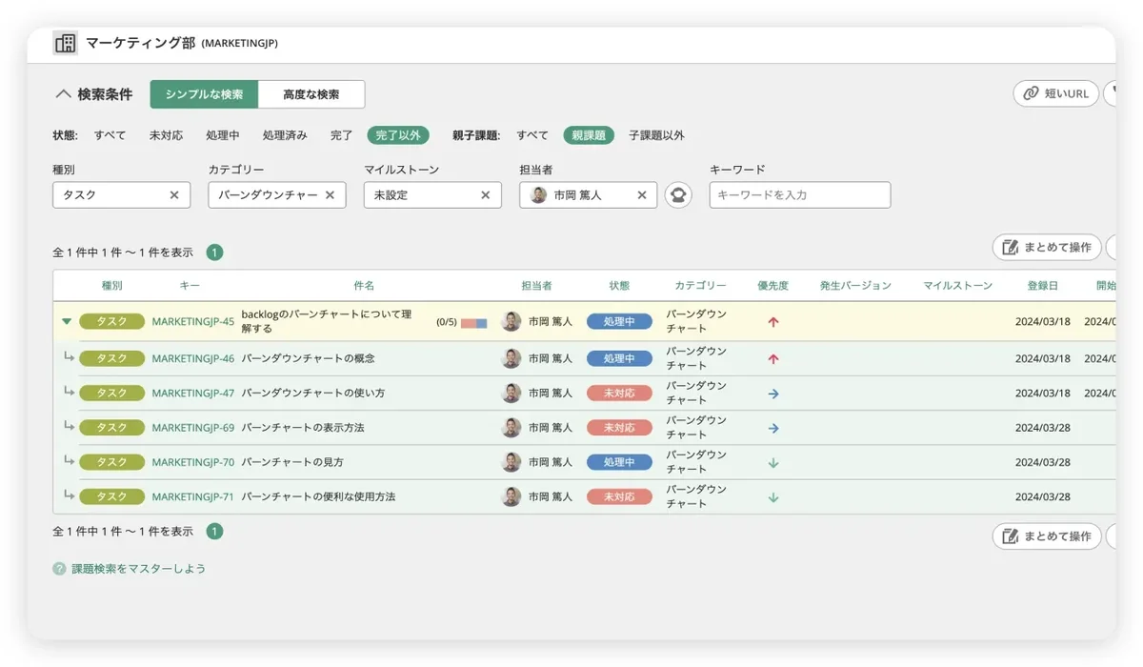Click the 未対応 status badge for MARKETINGJP-47

point(619,393)
